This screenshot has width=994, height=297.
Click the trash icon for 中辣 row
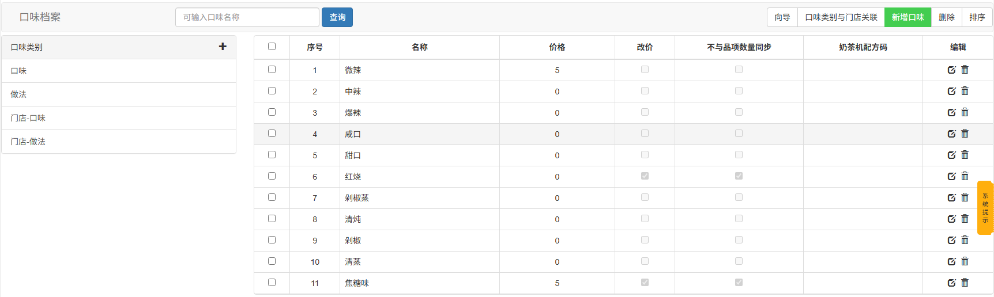coord(965,91)
